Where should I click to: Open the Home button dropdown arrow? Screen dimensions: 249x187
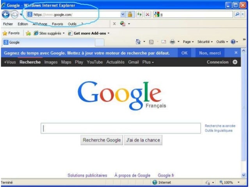(144, 42)
